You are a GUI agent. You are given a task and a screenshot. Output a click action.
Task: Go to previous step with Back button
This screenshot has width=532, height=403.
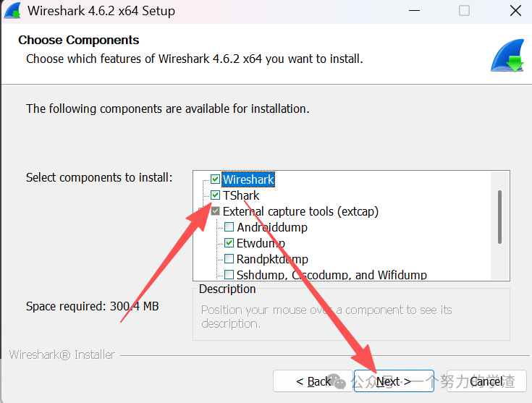(x=313, y=381)
